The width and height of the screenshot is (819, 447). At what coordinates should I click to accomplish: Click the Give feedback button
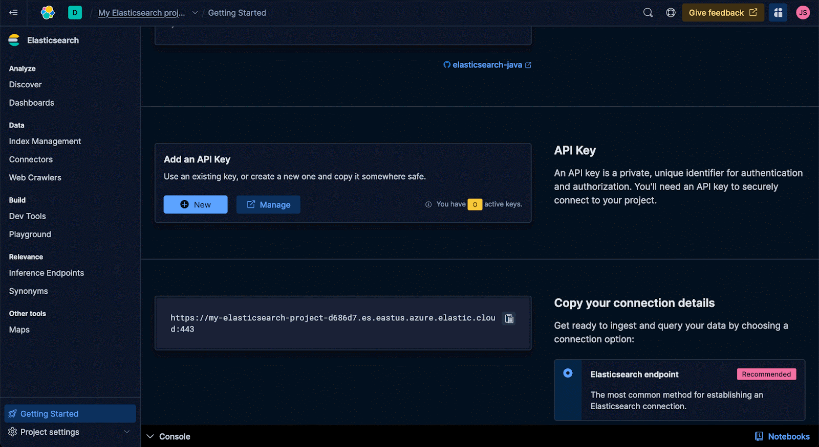click(722, 13)
